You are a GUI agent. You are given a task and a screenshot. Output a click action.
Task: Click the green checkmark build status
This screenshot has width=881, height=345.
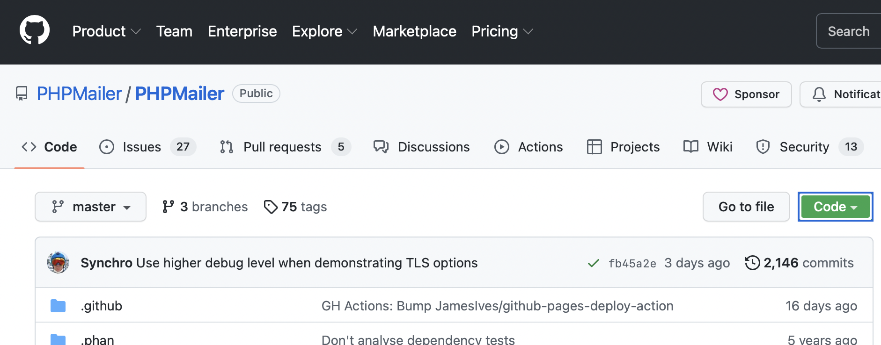click(x=594, y=263)
